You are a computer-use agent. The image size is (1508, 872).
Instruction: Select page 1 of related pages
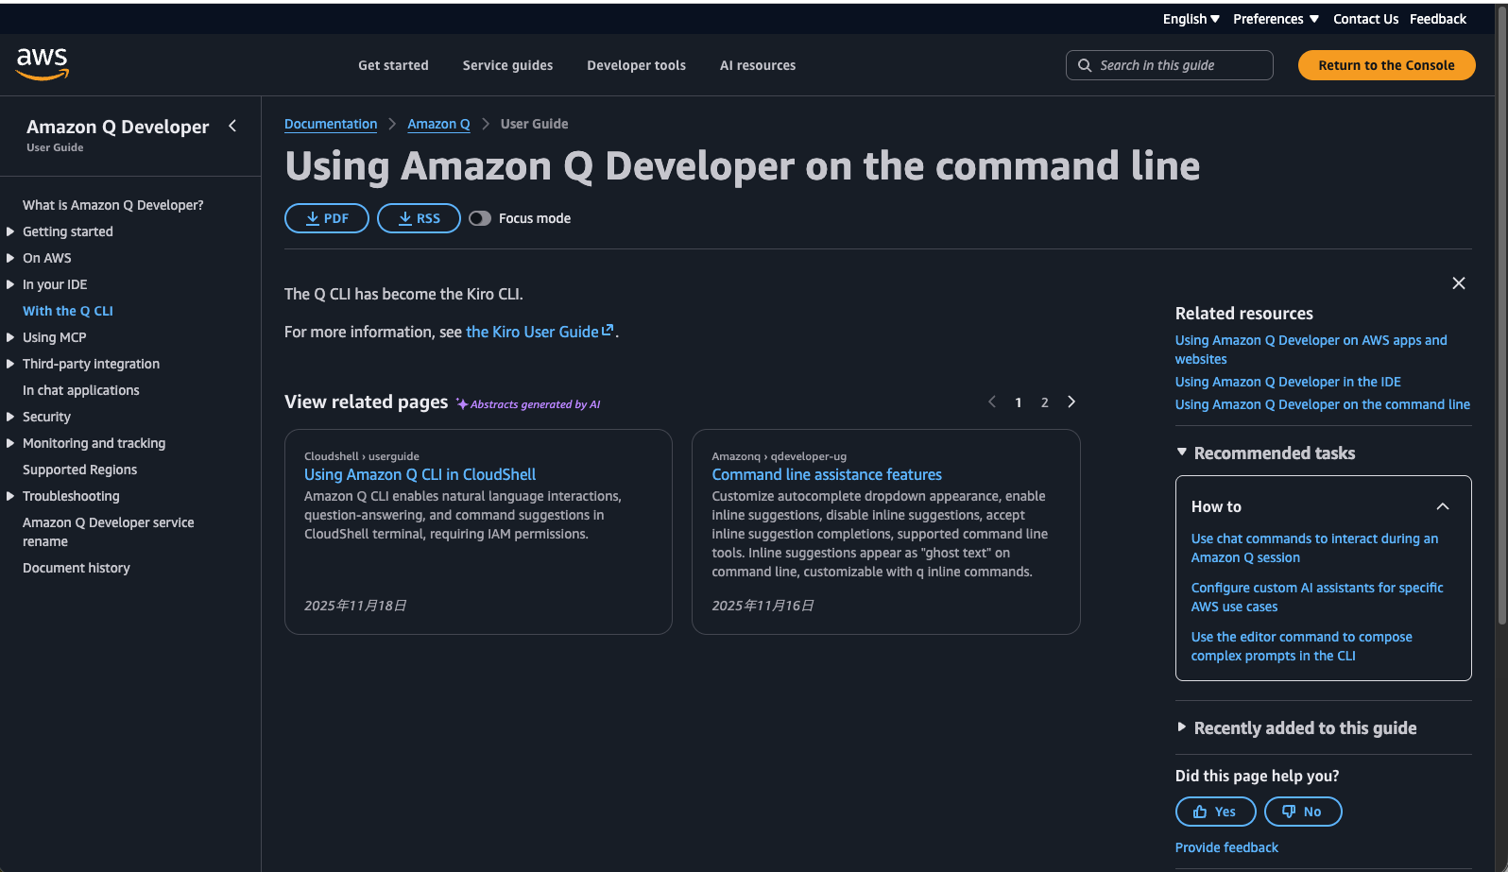1019,402
